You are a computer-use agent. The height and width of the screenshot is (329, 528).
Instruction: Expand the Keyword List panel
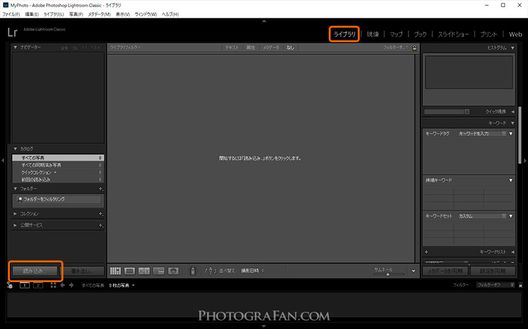point(513,252)
